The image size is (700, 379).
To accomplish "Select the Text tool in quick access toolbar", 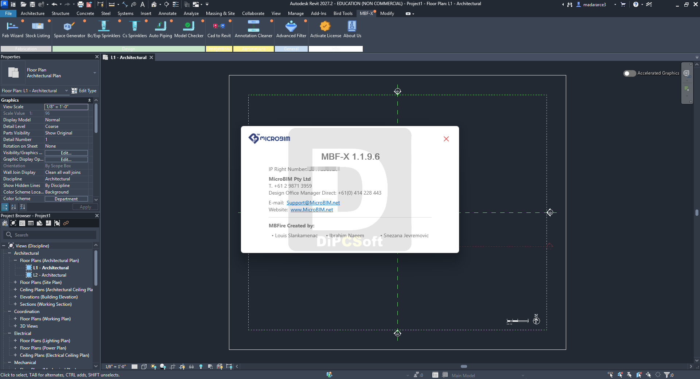I will tap(143, 4).
